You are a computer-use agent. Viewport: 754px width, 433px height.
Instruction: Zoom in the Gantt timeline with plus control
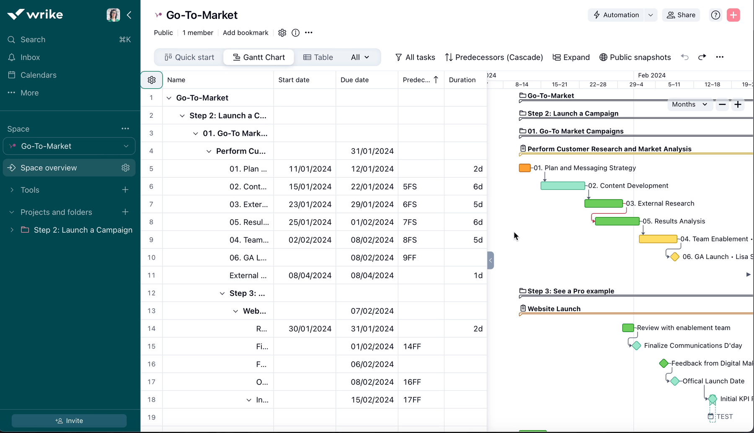point(738,104)
